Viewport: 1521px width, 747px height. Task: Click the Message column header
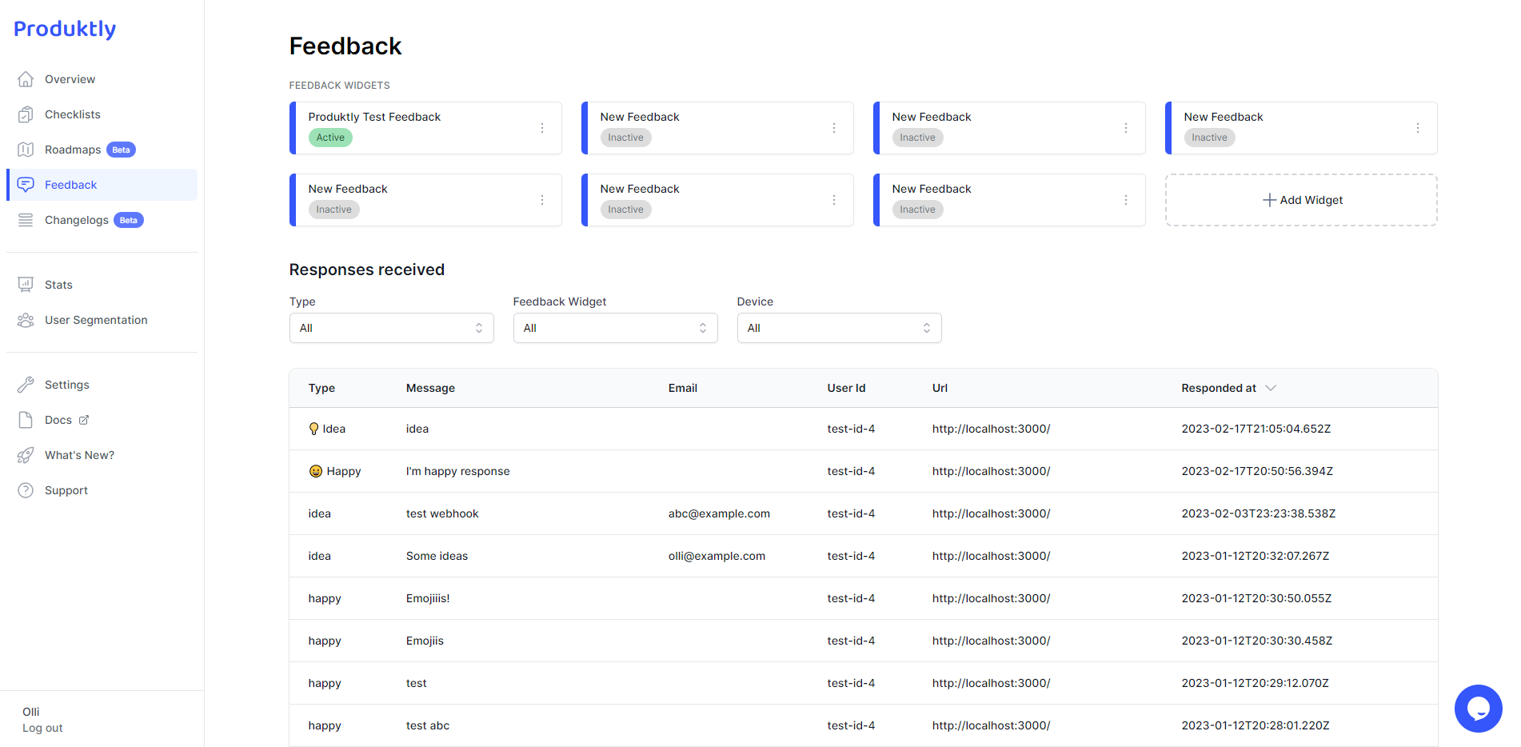click(430, 388)
